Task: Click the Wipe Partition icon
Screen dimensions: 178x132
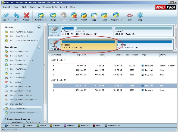Action: 6,108
